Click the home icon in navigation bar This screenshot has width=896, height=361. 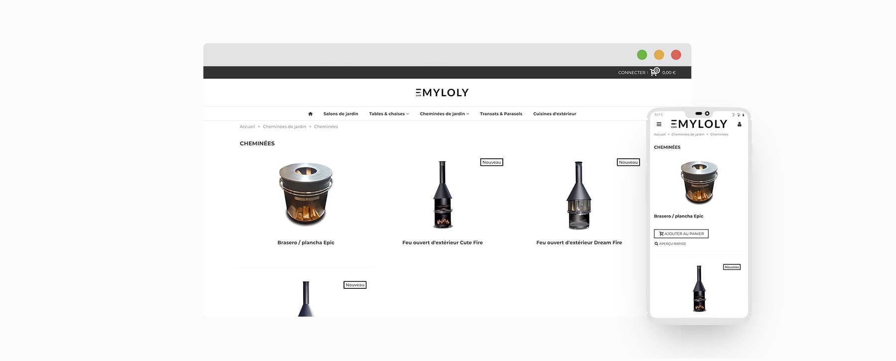(310, 114)
